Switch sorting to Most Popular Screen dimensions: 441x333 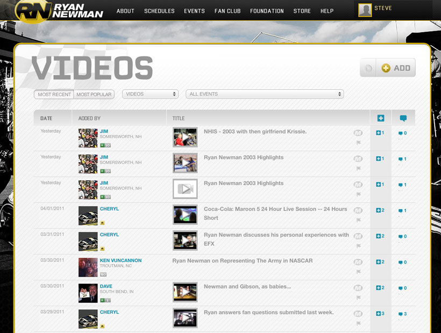tap(94, 95)
